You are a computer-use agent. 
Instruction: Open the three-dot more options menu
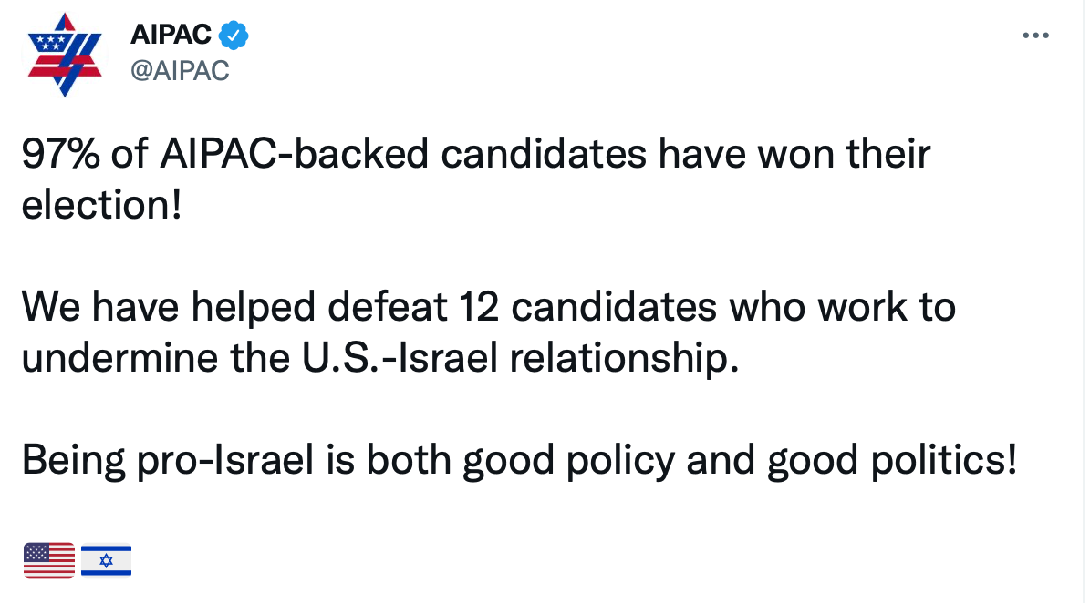click(x=1035, y=36)
